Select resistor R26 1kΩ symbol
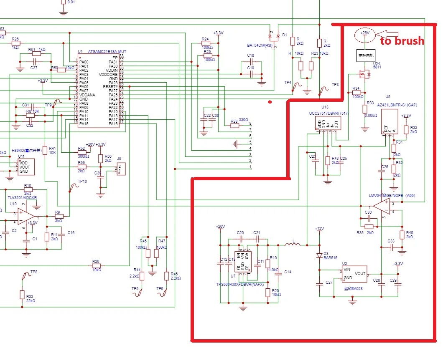The height and width of the screenshot is (348, 443). point(16,43)
